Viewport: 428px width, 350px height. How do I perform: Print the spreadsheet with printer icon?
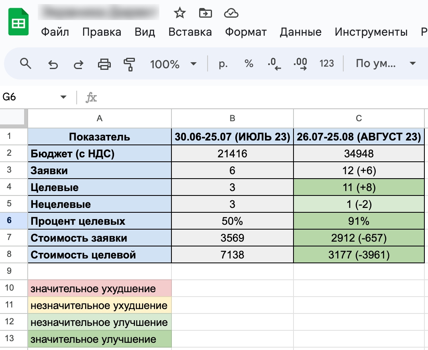[x=104, y=64]
